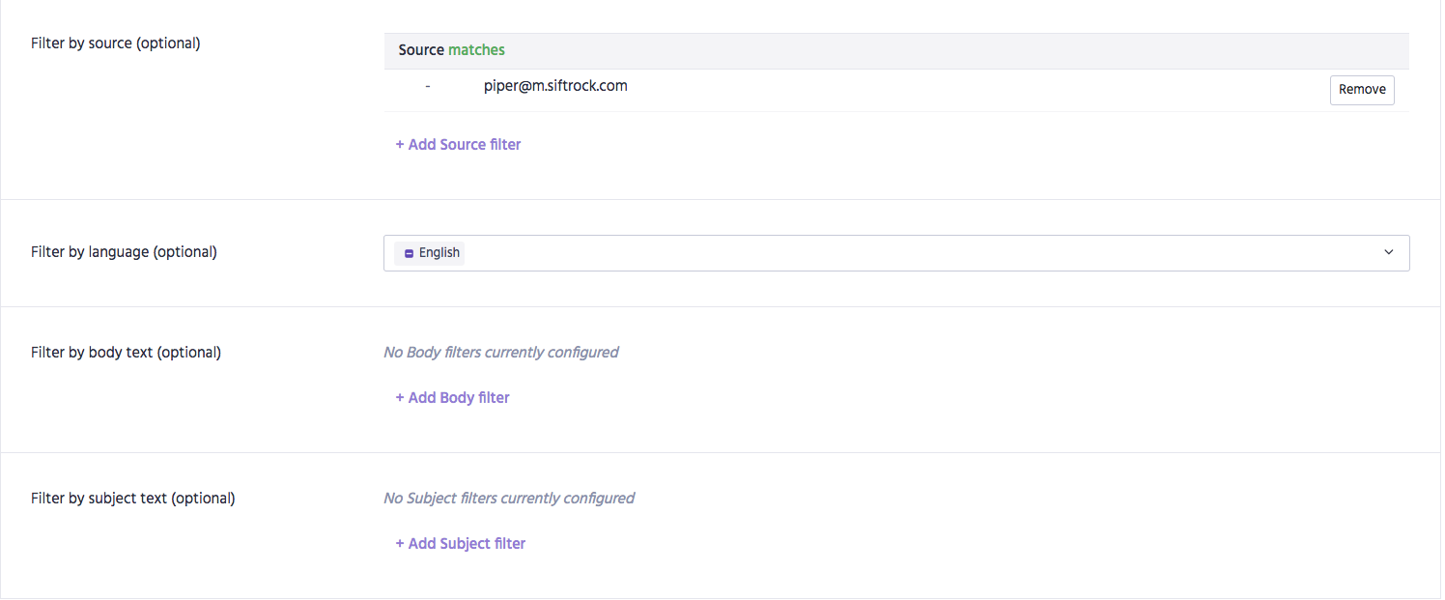
Task: Click 'No Body filters currently configured' text
Action: [501, 352]
